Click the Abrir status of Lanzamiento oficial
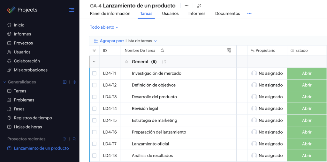 click(307, 144)
